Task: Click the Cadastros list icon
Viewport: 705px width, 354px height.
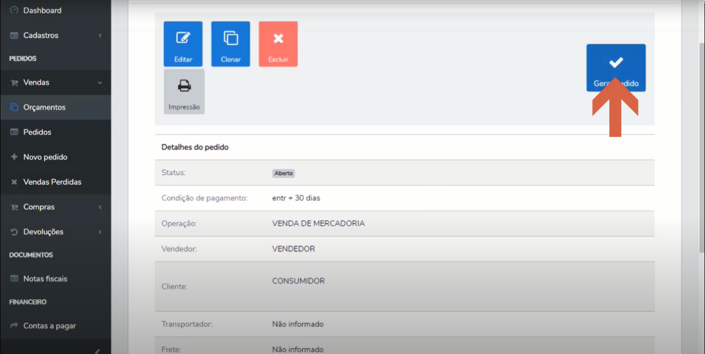Action: tap(14, 35)
